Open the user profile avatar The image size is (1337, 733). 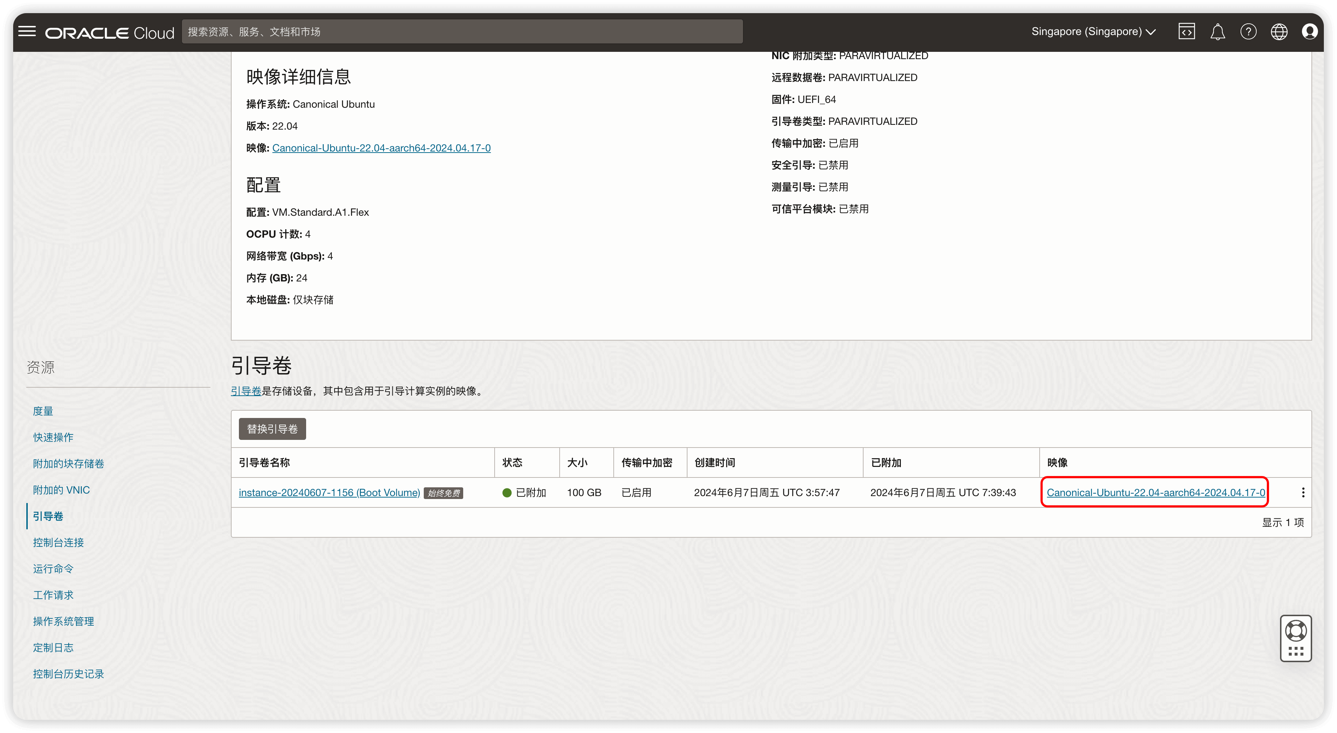pos(1310,32)
